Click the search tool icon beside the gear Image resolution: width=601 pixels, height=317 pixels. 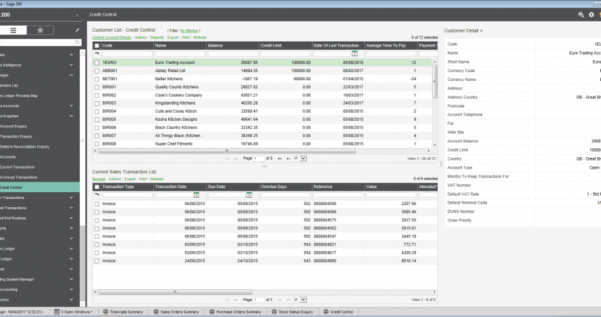pos(581,15)
